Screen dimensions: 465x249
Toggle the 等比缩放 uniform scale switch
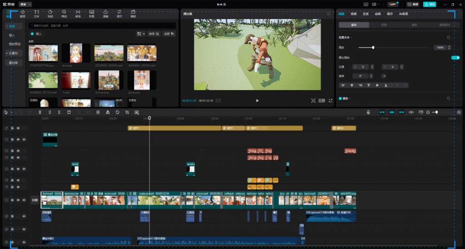455,57
